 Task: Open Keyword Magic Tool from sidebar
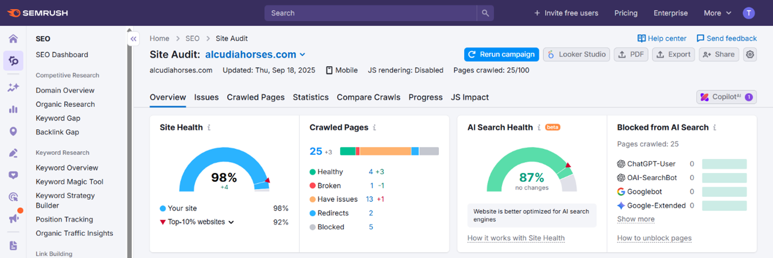(69, 182)
